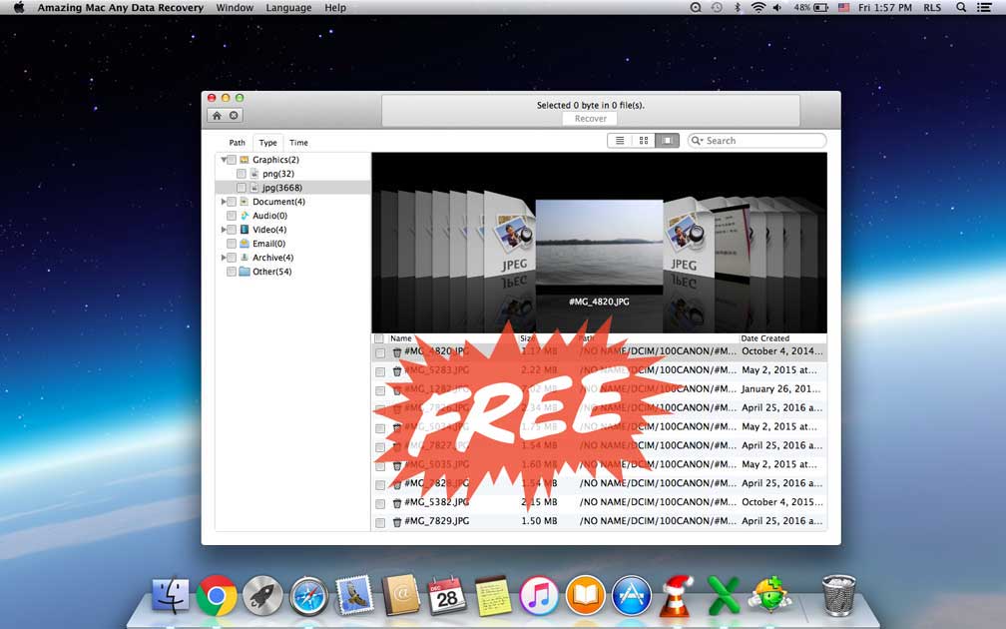The image size is (1006, 629).
Task: Launch Google Chrome from the dock
Action: (217, 596)
